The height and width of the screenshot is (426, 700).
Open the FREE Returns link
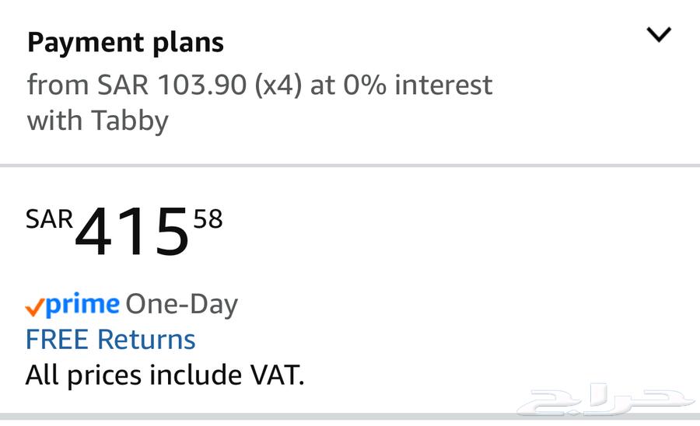click(x=110, y=340)
